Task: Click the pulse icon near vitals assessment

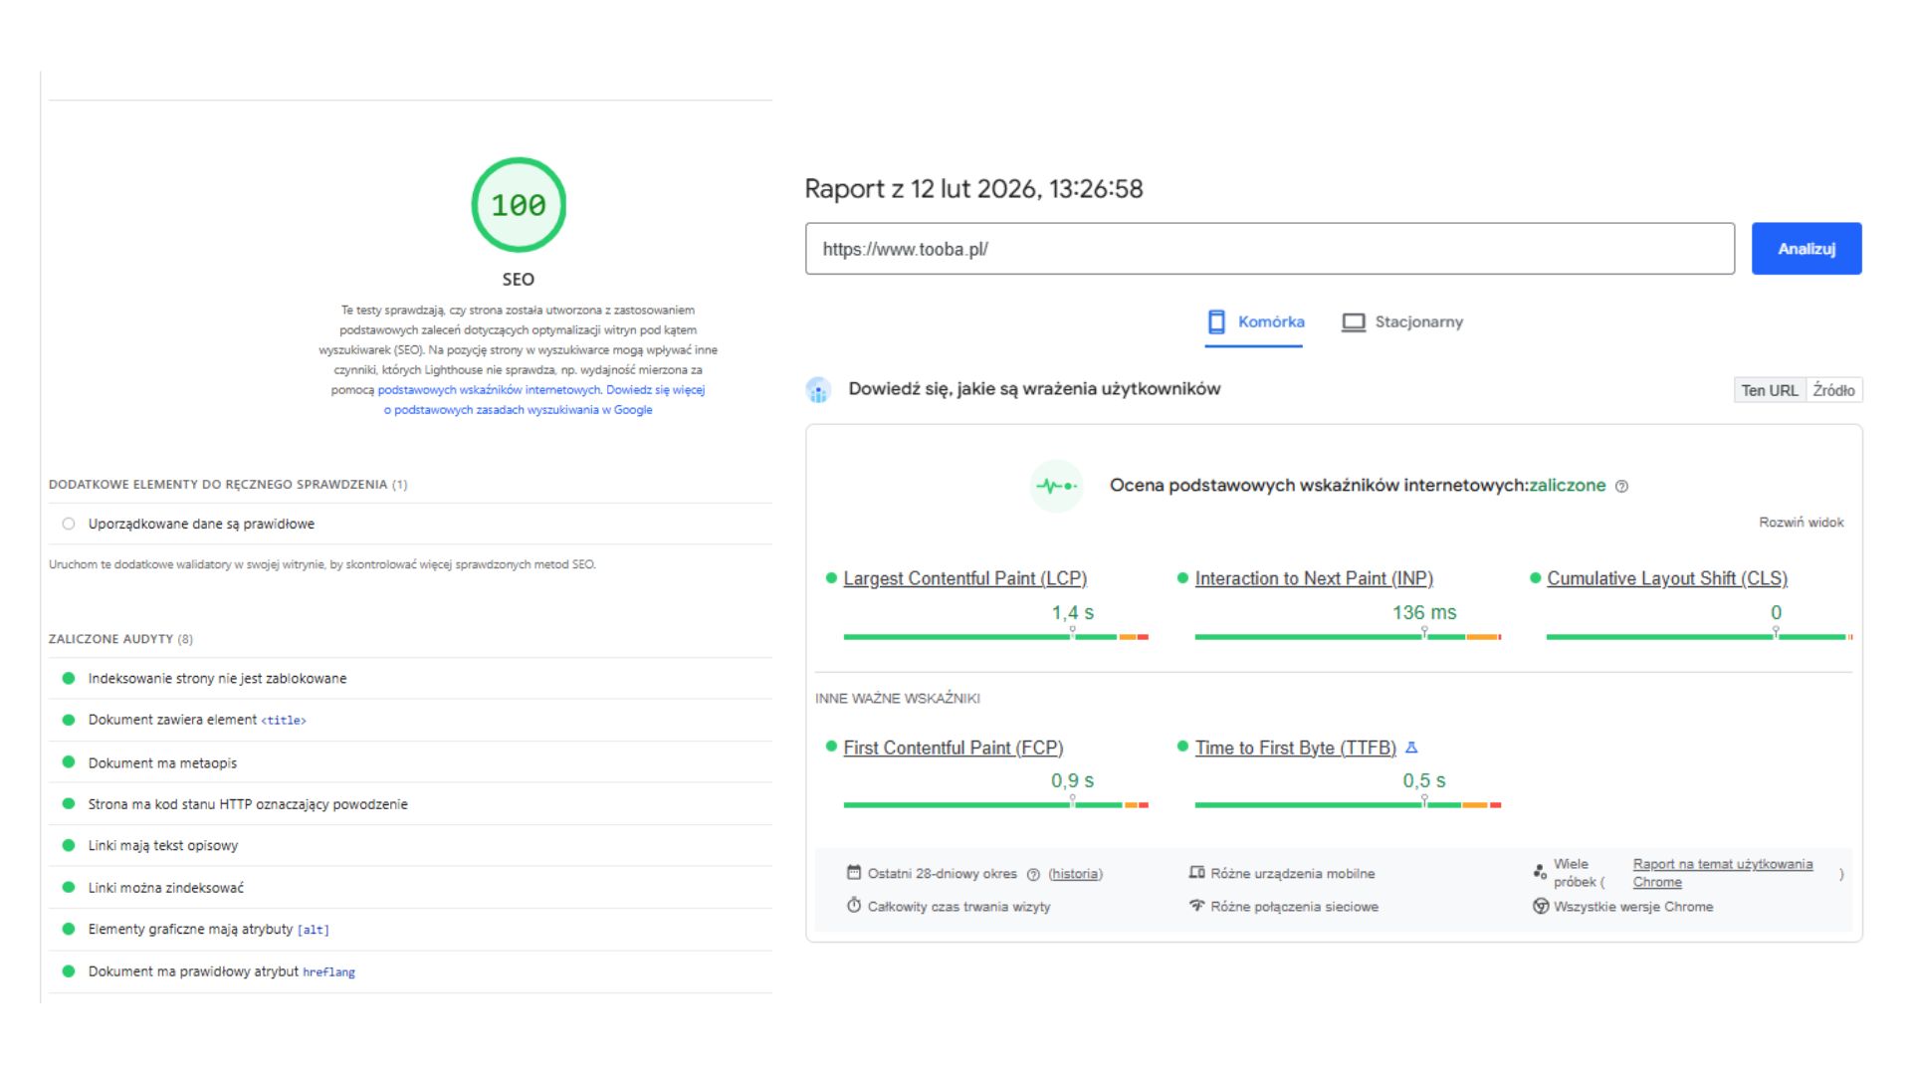Action: (1056, 486)
